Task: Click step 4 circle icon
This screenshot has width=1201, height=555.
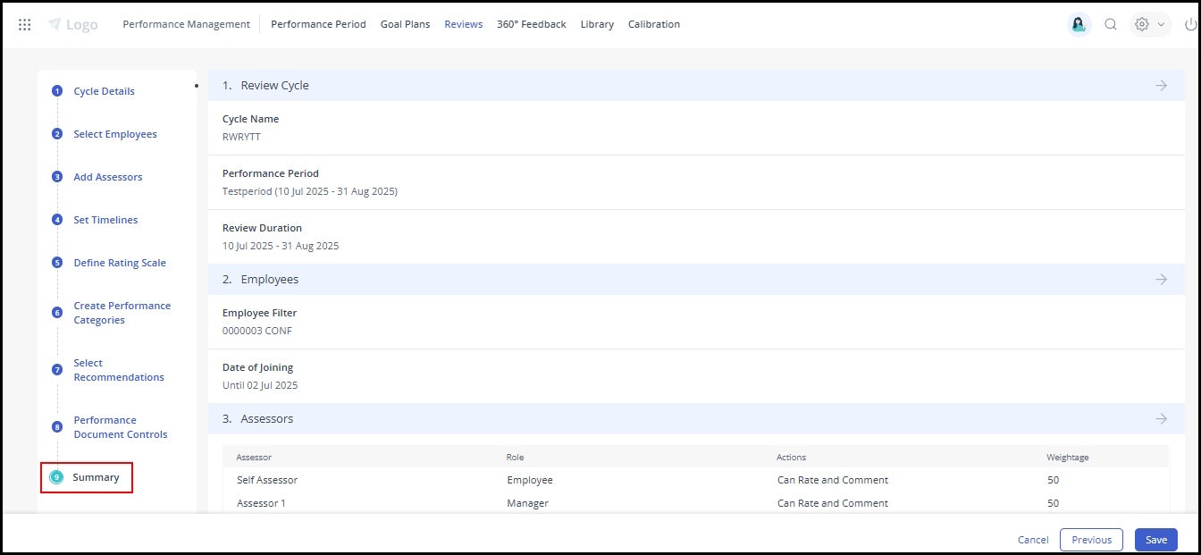Action: (57, 220)
